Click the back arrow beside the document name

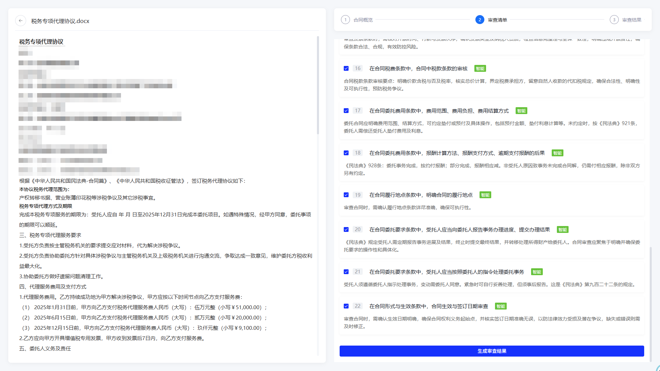21,21
